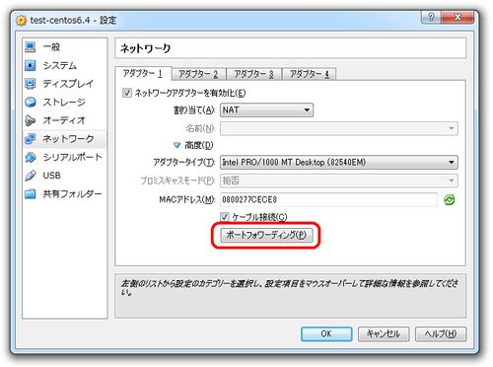
Task: Select ネットワーク category text in sidebar
Action: click(68, 139)
